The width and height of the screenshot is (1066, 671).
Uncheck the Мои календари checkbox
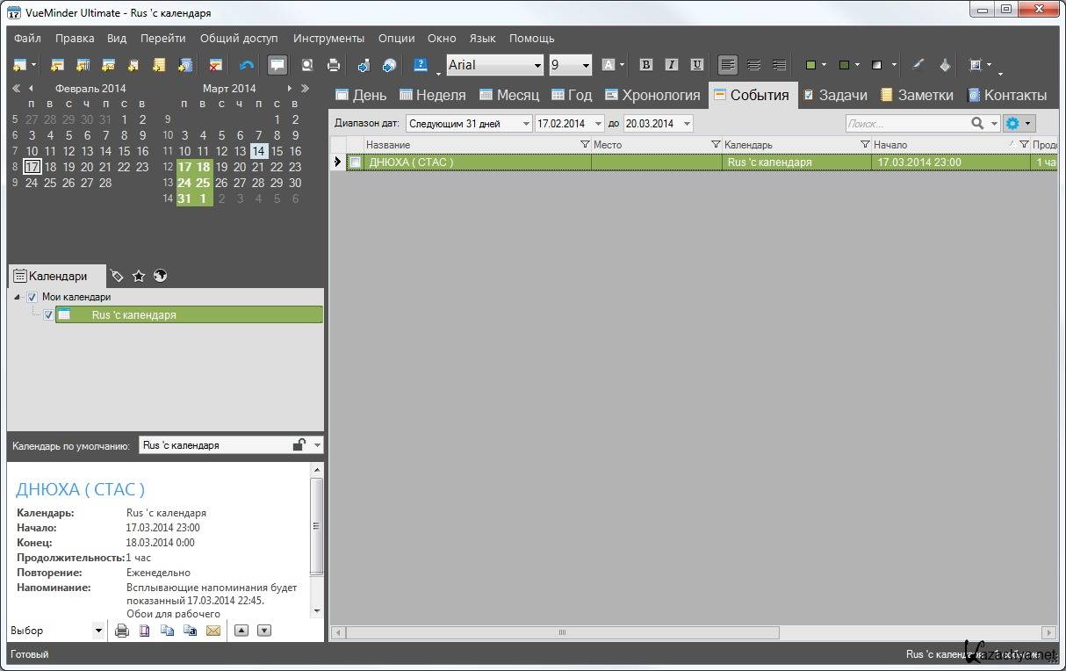(x=32, y=297)
